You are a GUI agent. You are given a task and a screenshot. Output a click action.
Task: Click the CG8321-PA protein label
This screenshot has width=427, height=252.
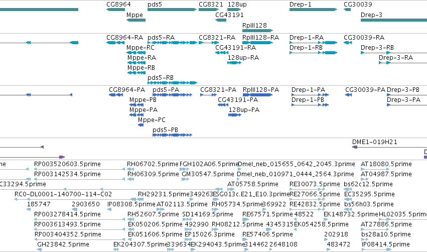[218, 90]
